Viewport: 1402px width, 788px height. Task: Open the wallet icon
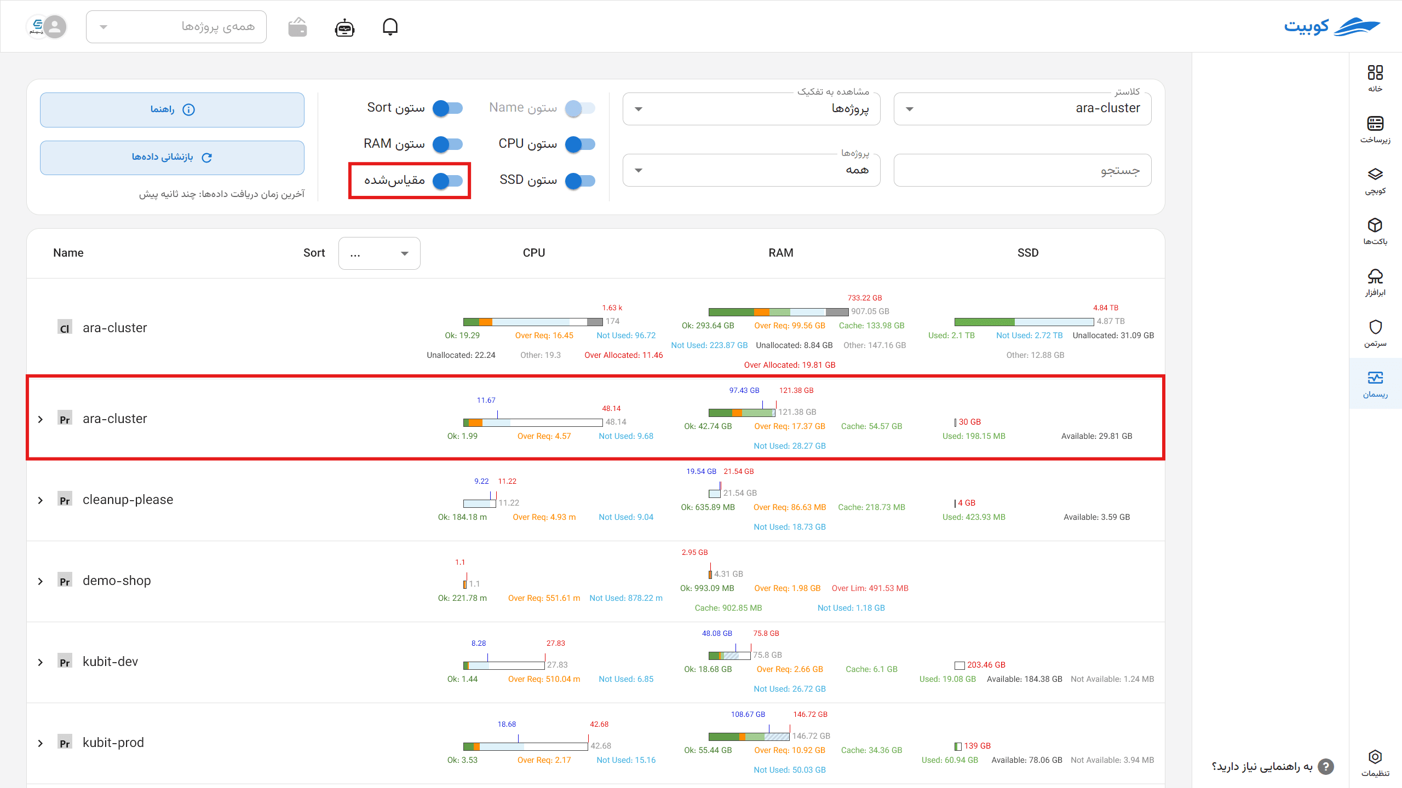(297, 27)
